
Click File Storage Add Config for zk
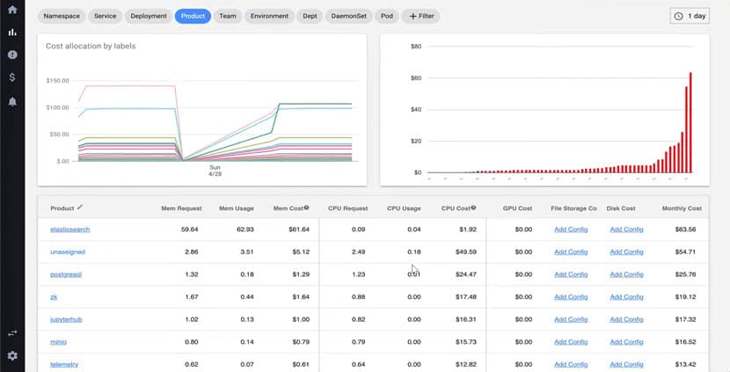point(571,297)
